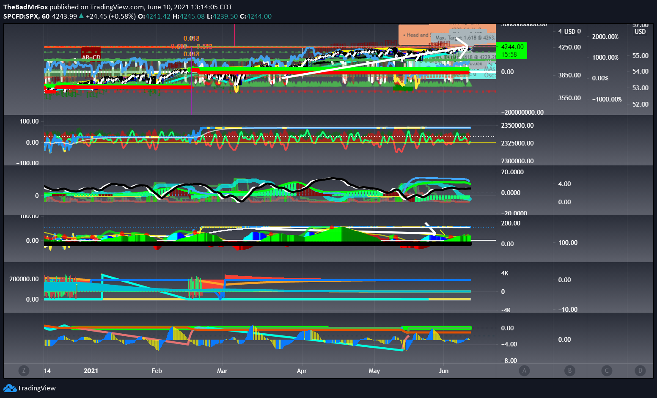Click the 2350000.00 scale value
Image resolution: width=657 pixels, height=398 pixels.
pos(517,125)
